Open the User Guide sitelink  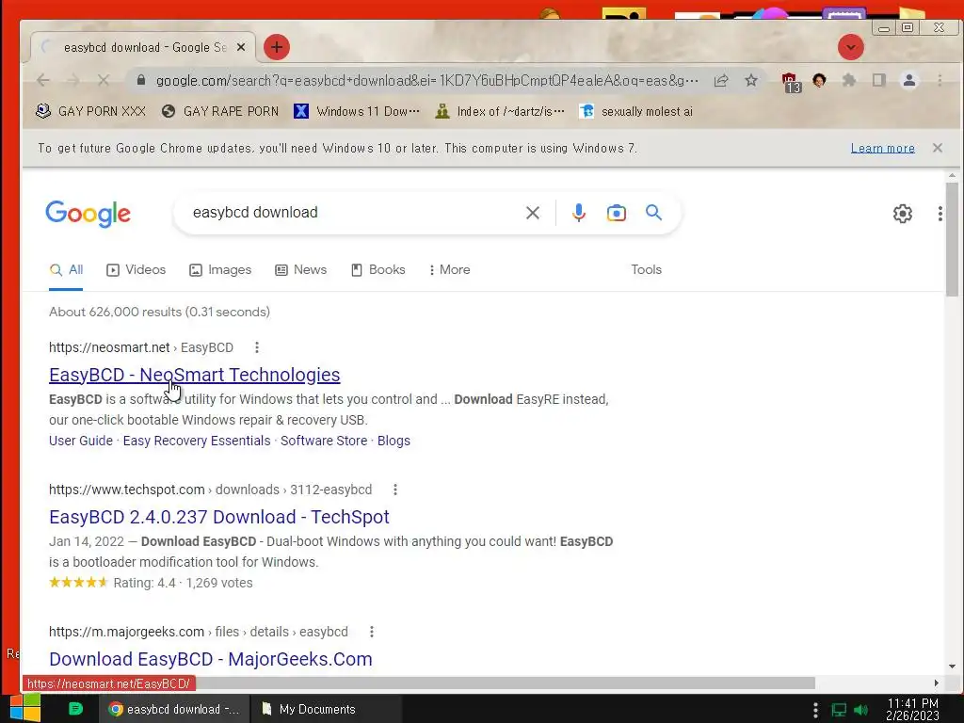click(x=81, y=441)
